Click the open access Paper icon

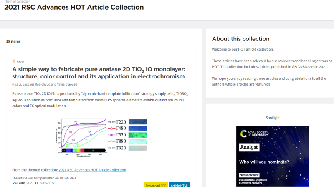click(x=14, y=61)
